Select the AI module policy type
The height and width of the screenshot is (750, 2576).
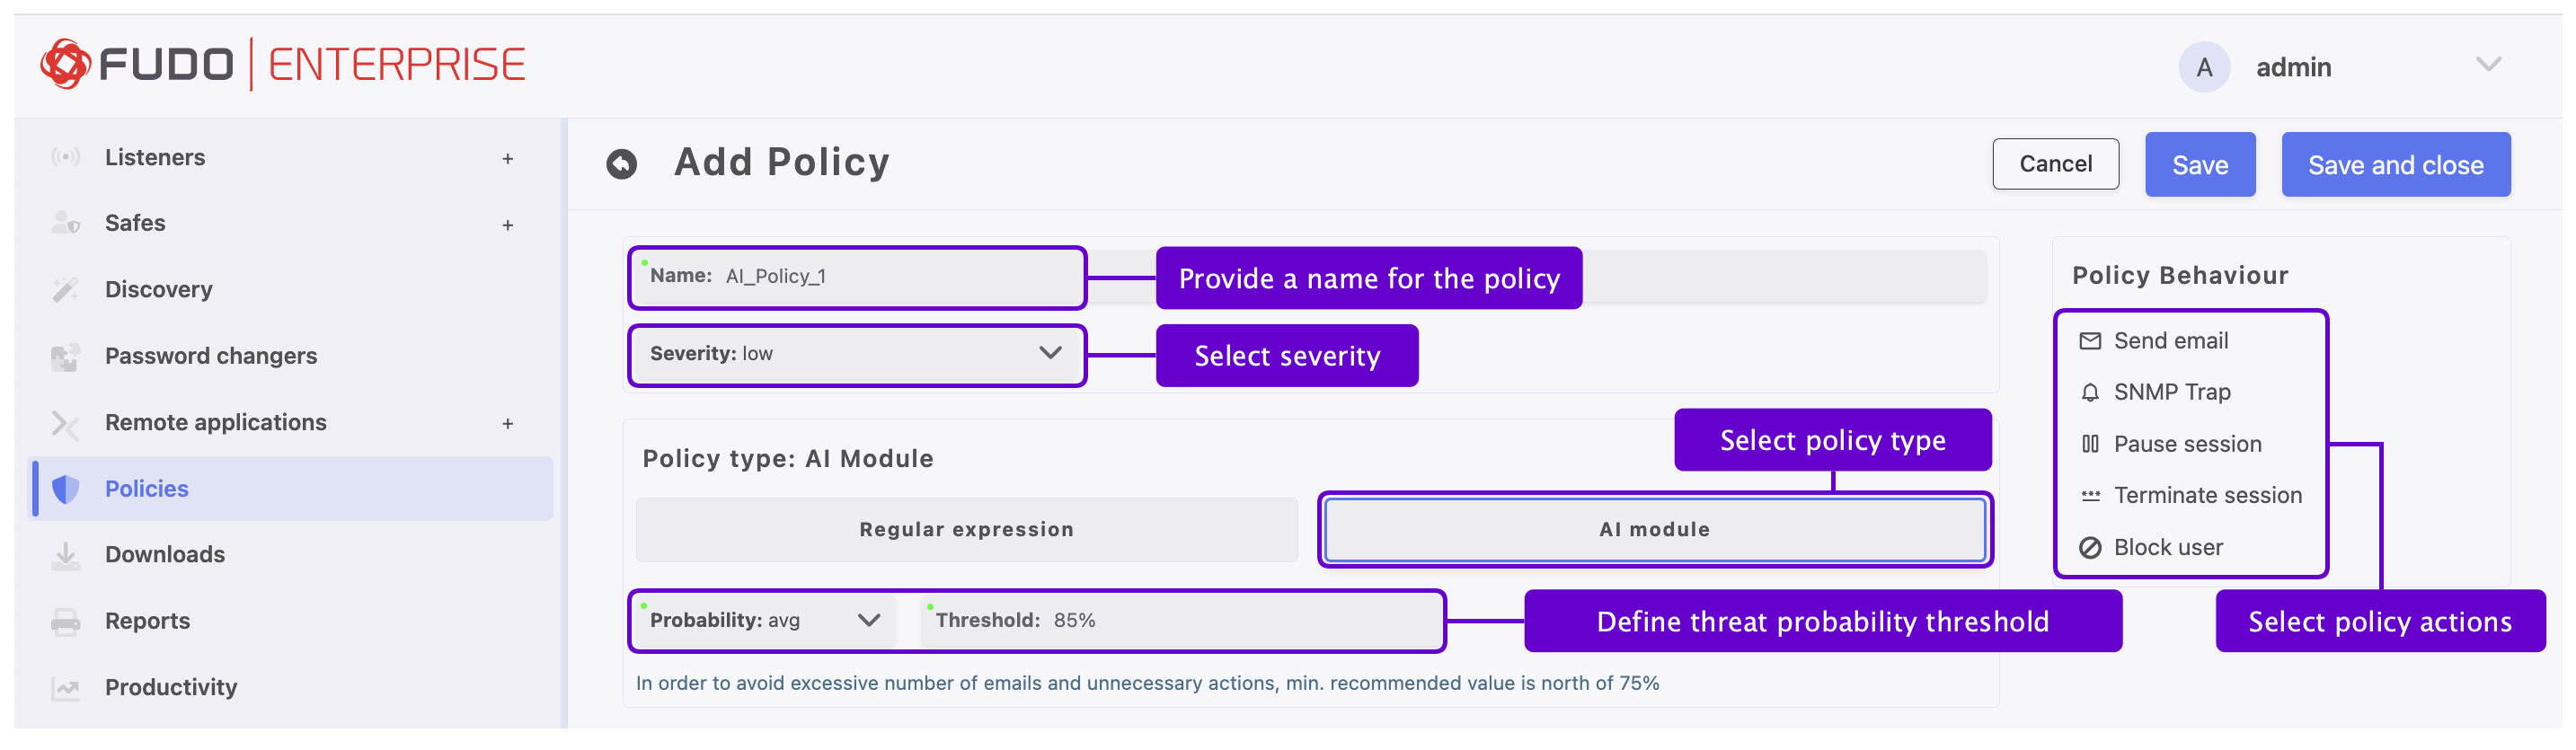tap(1654, 530)
